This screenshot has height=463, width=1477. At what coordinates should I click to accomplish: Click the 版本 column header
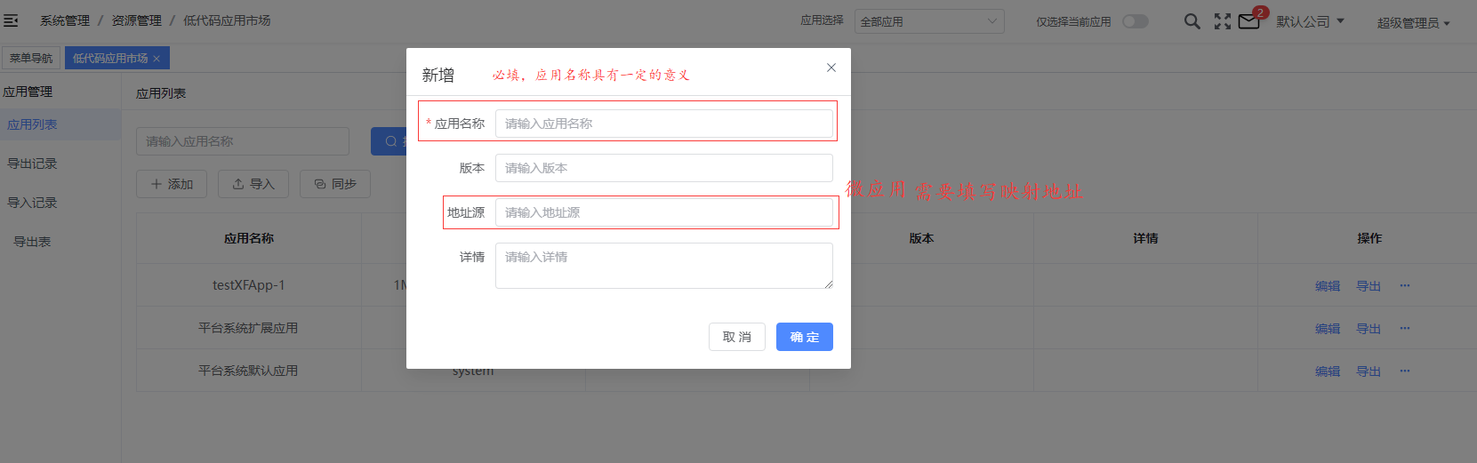[x=921, y=238]
